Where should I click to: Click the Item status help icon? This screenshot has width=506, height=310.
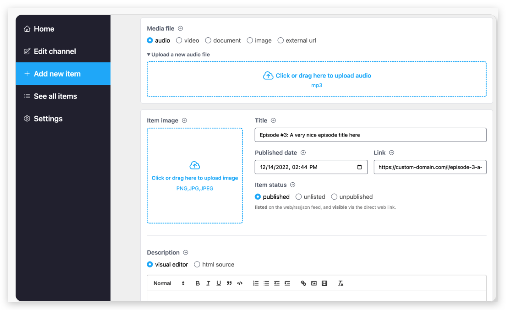[293, 185]
